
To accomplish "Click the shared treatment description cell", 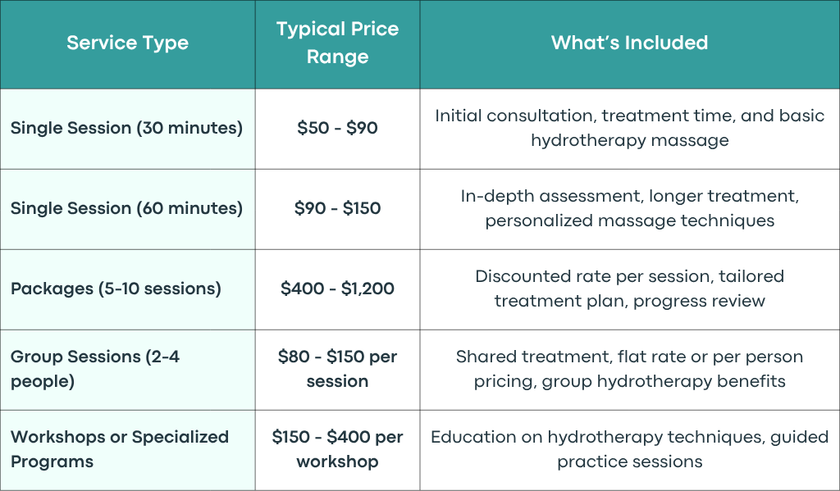I will pyautogui.click(x=629, y=369).
